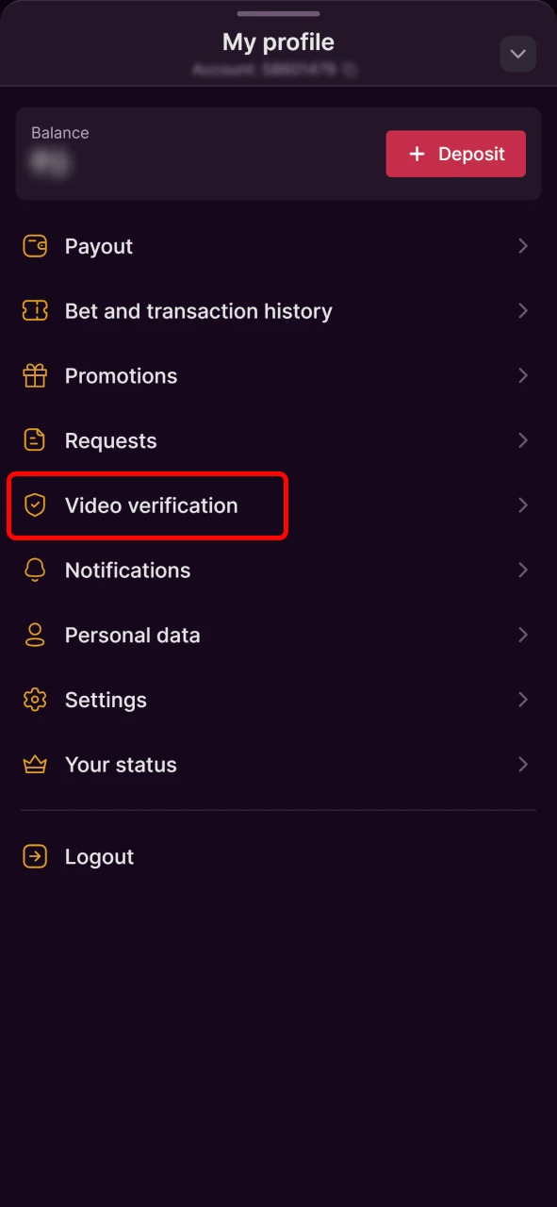Click the Promotions gift icon

coord(35,375)
